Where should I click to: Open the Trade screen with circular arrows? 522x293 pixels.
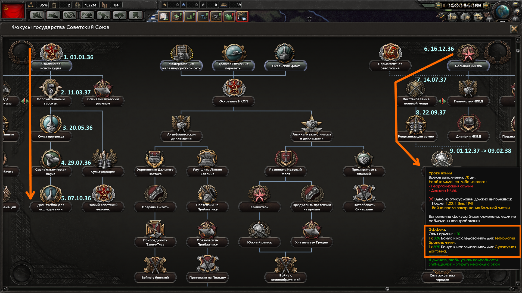coord(70,15)
